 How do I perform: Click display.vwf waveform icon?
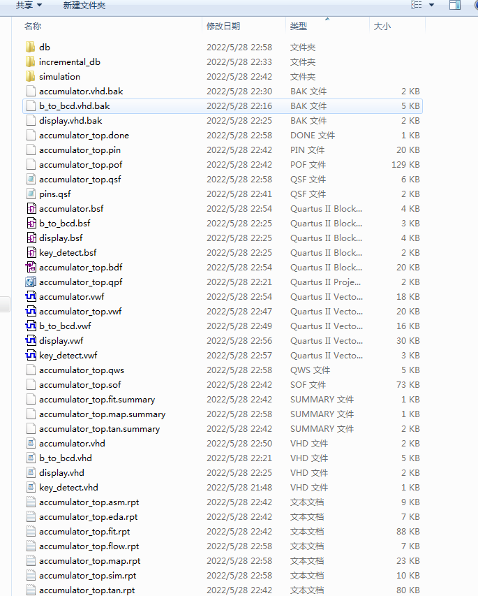31,340
